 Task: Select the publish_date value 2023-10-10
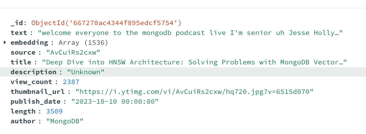(115, 101)
